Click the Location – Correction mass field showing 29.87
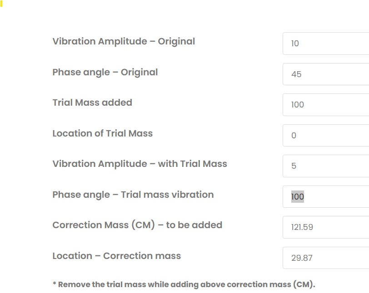 pos(325,258)
